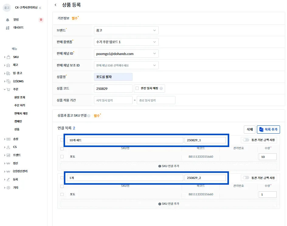287x226 pixels.
Task: Check the 완전 일치 매핑 checkbox
Action: point(137,88)
